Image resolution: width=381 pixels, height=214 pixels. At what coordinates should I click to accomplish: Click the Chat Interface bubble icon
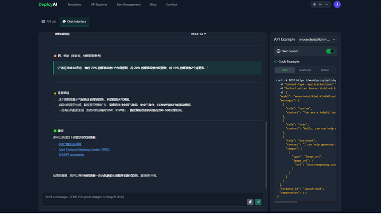(x=64, y=21)
